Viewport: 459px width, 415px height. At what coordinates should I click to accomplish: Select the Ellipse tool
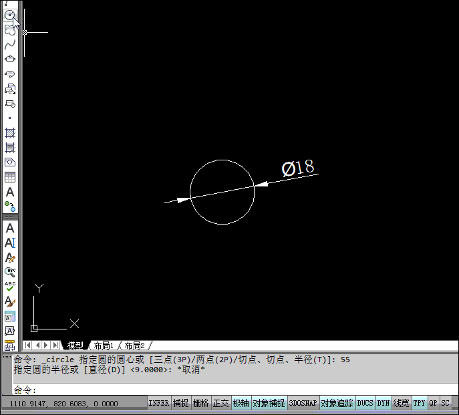pos(10,59)
